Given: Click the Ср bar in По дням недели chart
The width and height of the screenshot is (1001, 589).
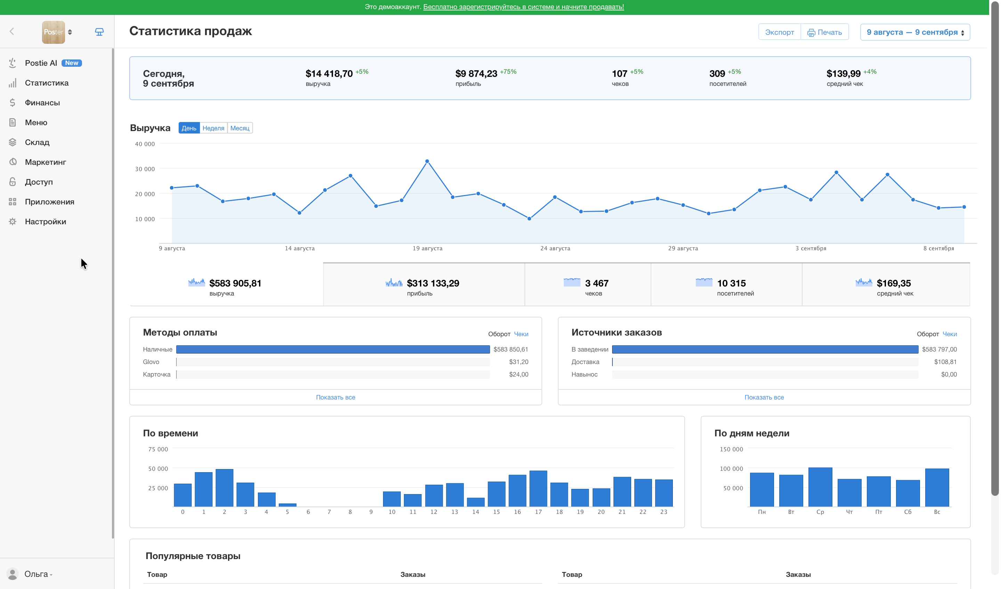Looking at the screenshot, I should 820,487.
